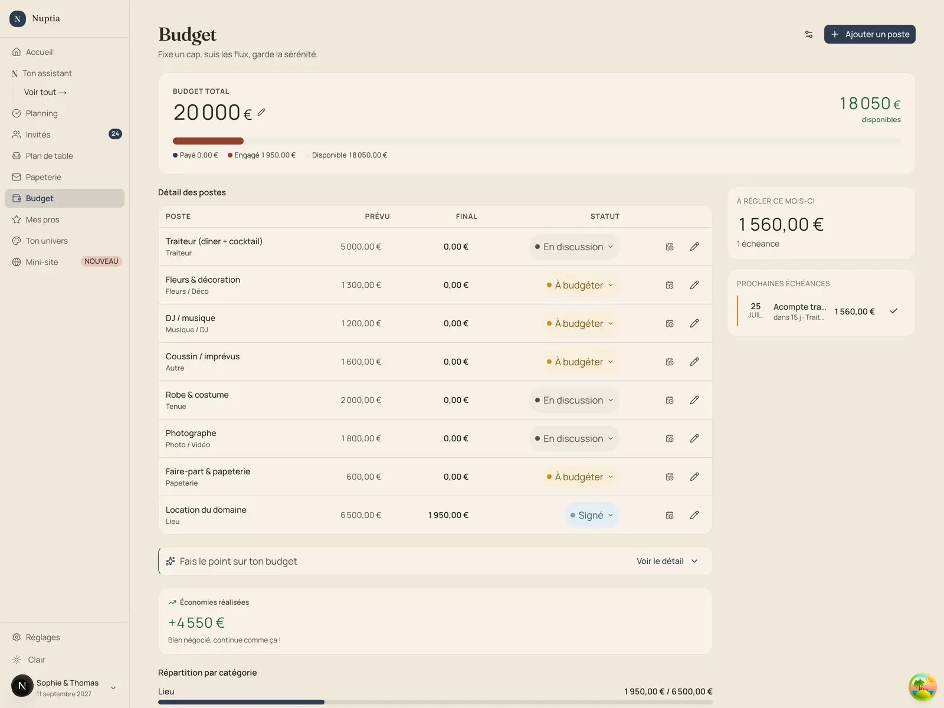The image size is (944, 708).
Task: Open schedule icon for Robe & costume
Action: 670,400
